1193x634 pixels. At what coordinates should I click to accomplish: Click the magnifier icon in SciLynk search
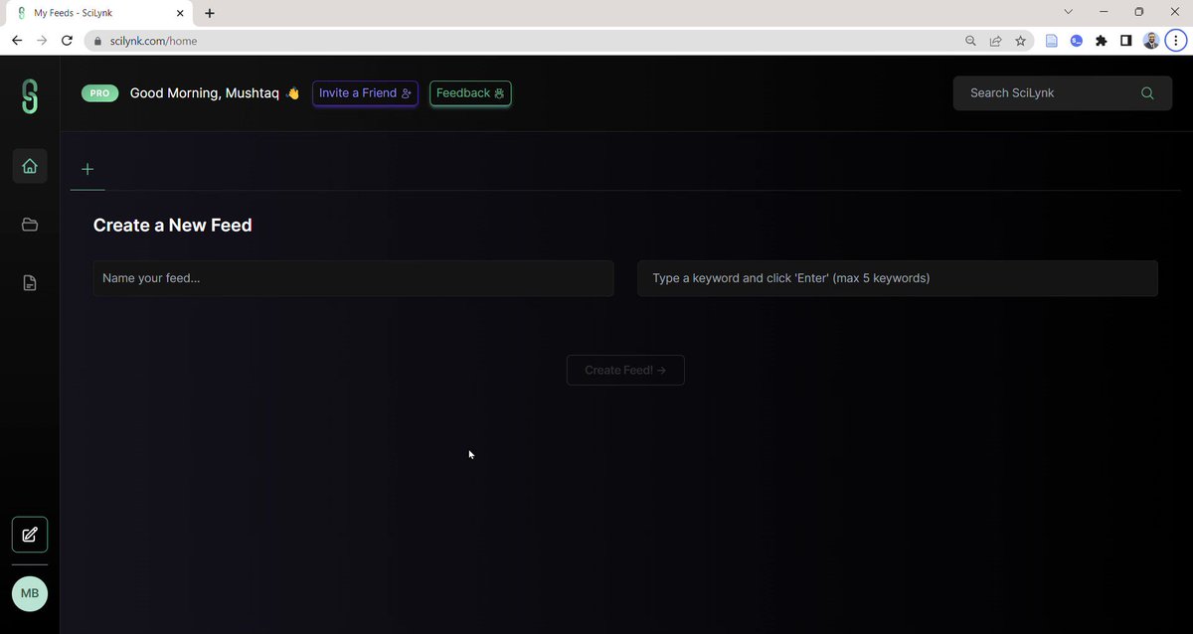(x=1147, y=93)
